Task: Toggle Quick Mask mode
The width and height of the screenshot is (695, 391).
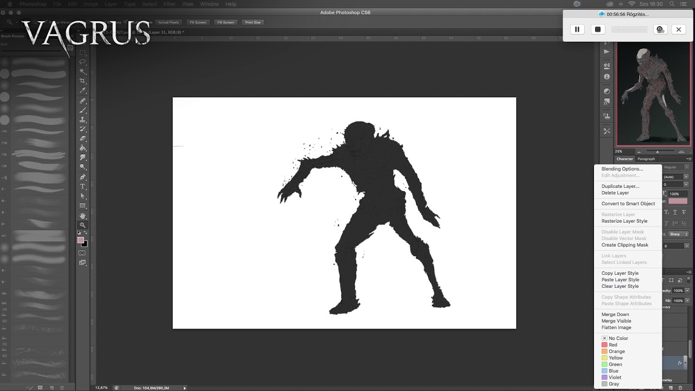Action: click(x=83, y=253)
